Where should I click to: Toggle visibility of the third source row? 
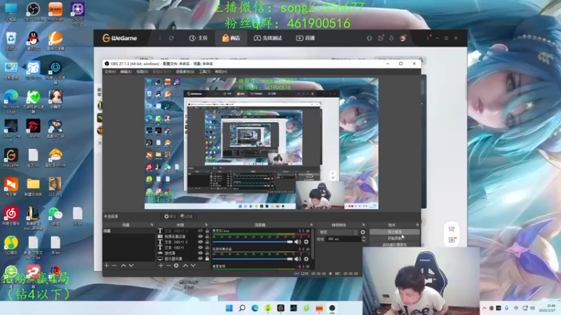tap(201, 241)
